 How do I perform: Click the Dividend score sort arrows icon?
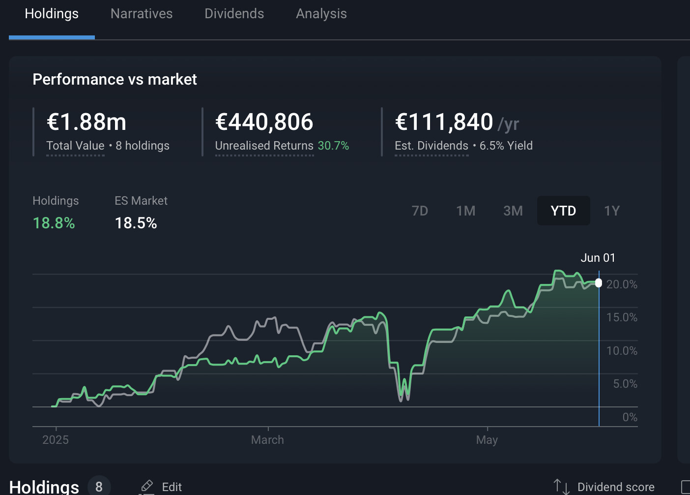click(x=561, y=487)
